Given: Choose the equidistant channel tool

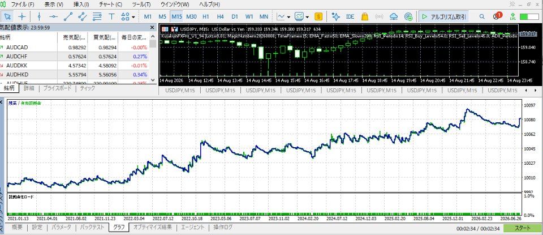Looking at the screenshot, I should pos(83,16).
